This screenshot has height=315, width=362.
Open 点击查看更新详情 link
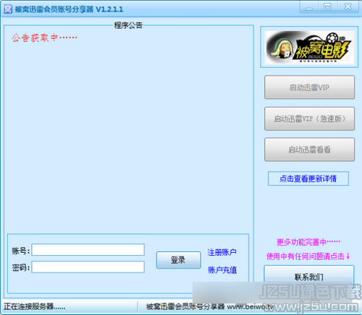coord(308,178)
